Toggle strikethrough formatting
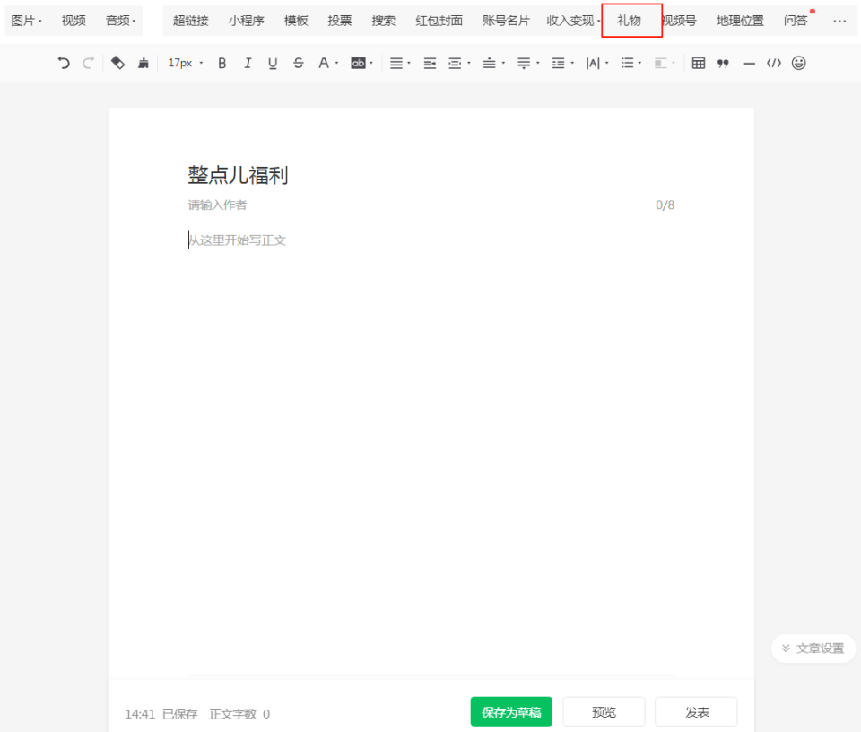This screenshot has width=861, height=732. click(298, 63)
